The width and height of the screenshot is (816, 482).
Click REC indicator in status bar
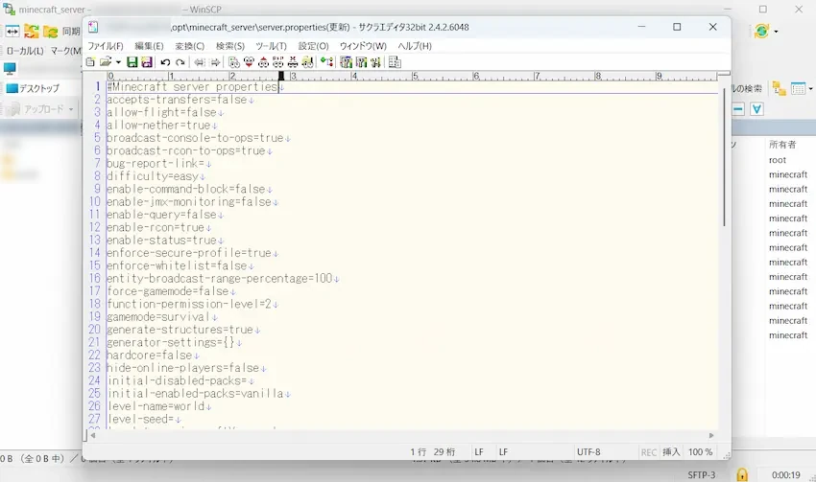point(648,452)
